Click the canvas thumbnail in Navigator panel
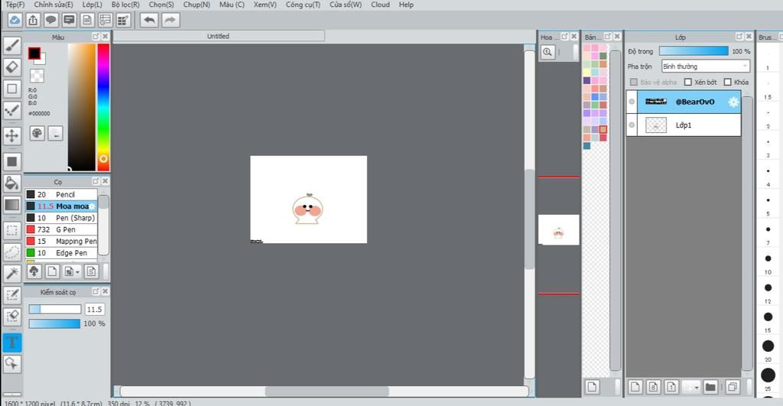The width and height of the screenshot is (783, 406). click(x=559, y=229)
